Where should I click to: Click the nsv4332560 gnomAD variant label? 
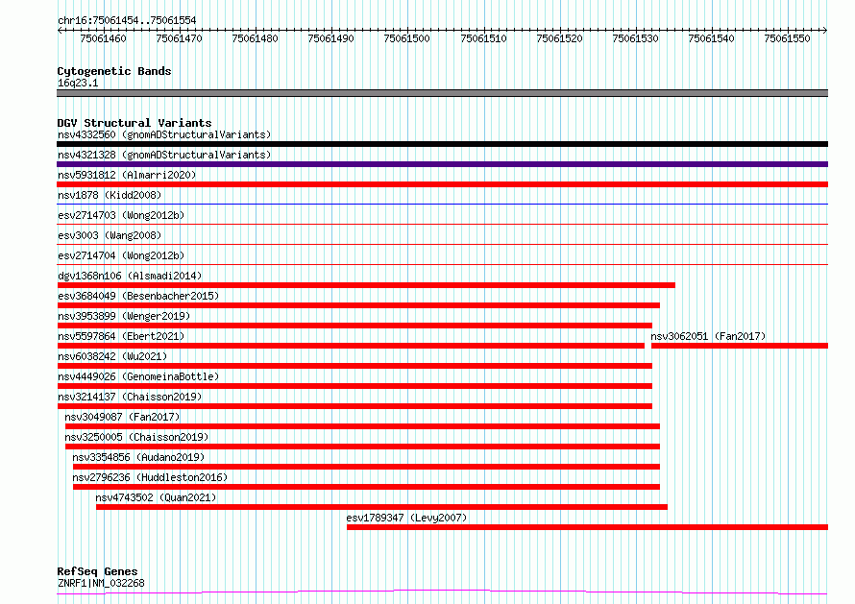pos(164,134)
